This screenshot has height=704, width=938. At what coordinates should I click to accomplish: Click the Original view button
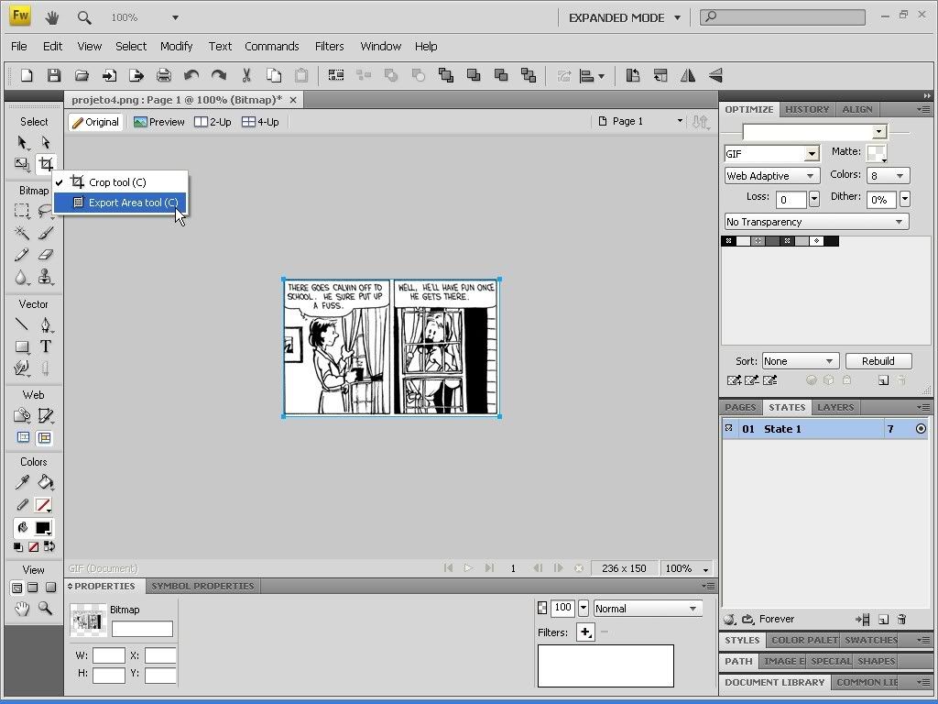click(x=95, y=122)
